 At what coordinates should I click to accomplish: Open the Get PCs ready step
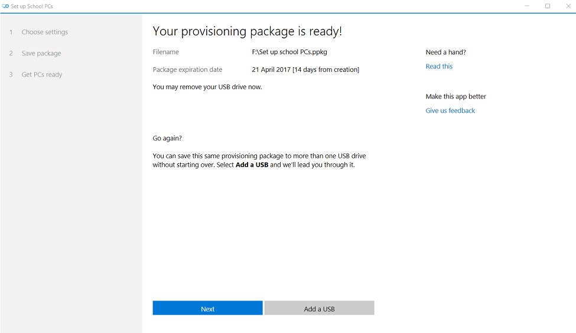(41, 75)
